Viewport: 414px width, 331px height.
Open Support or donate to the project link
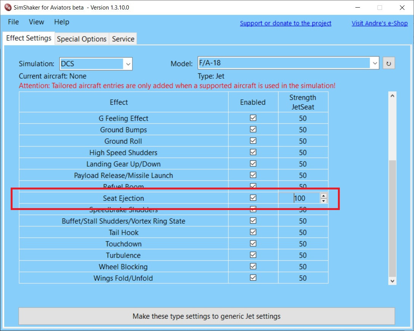(285, 23)
